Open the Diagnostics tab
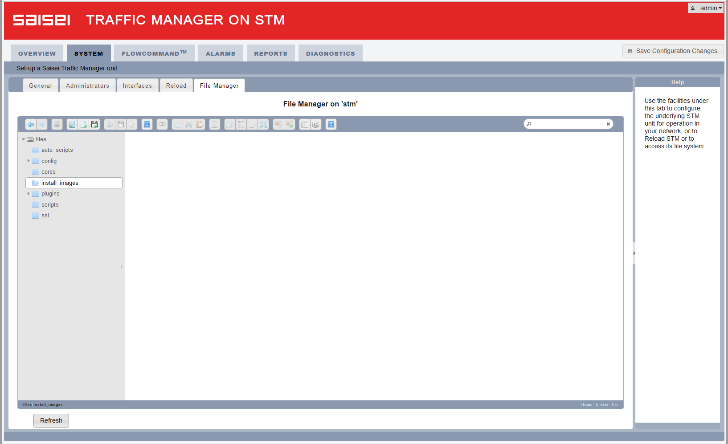Viewport: 728px width, 444px height. [331, 53]
